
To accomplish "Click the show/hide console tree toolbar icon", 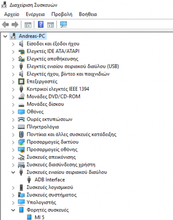I will tap(28, 25).
